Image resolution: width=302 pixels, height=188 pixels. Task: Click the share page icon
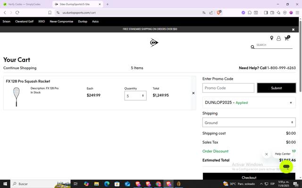(x=211, y=13)
